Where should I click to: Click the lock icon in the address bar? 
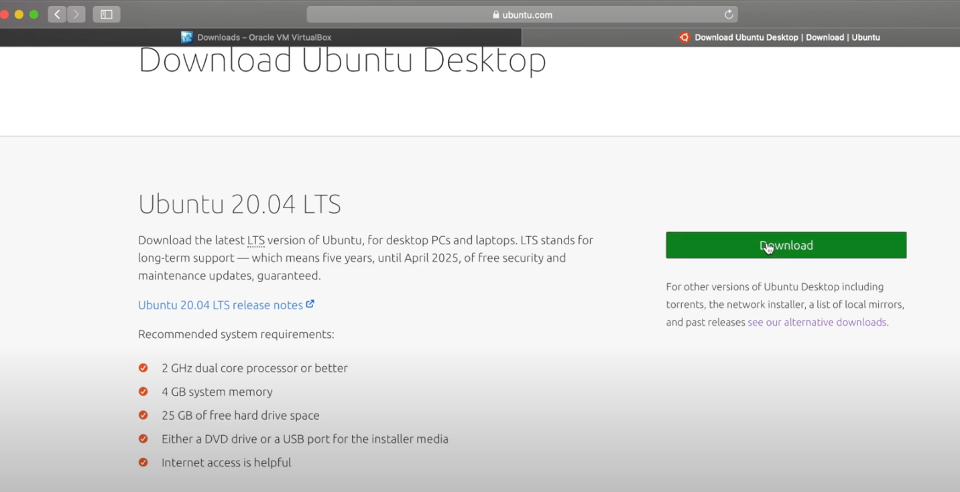point(496,15)
